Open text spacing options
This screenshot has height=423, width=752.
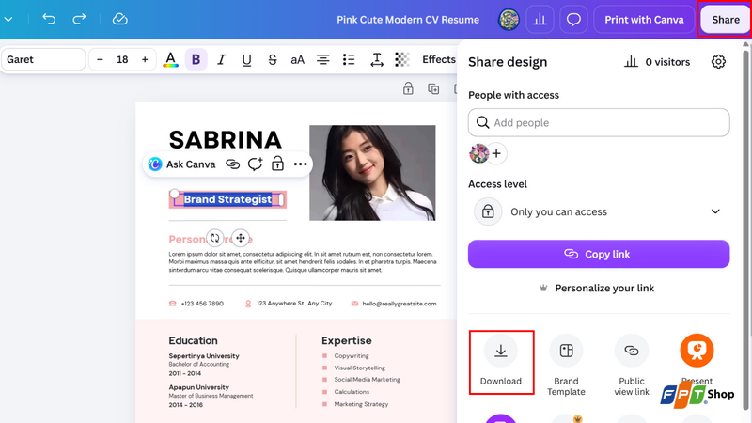(x=377, y=59)
